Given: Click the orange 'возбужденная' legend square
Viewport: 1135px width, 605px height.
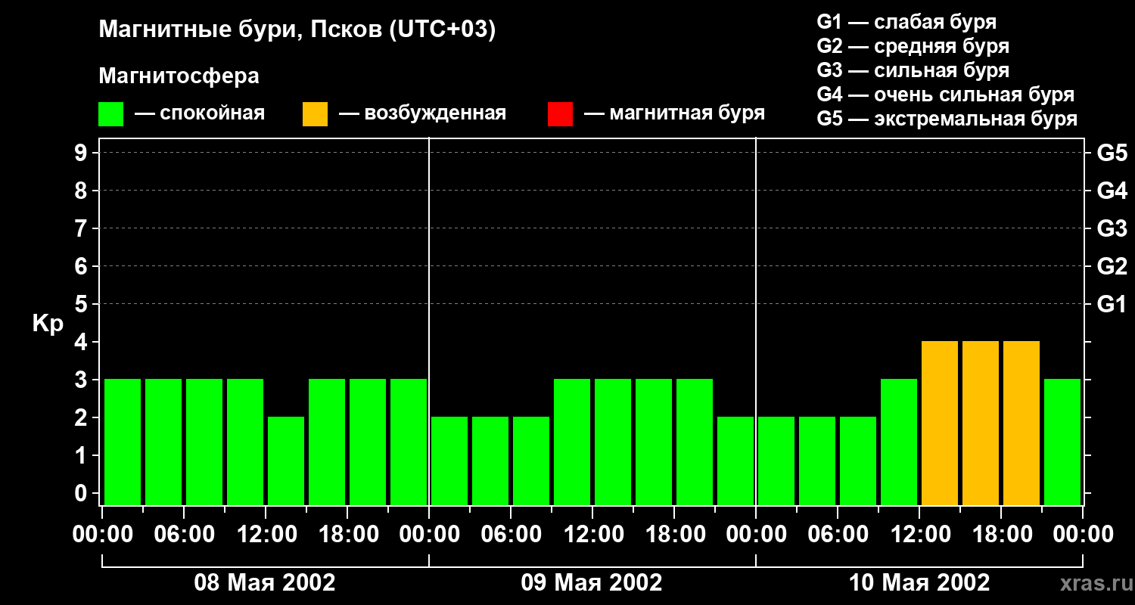Looking at the screenshot, I should 315,114.
